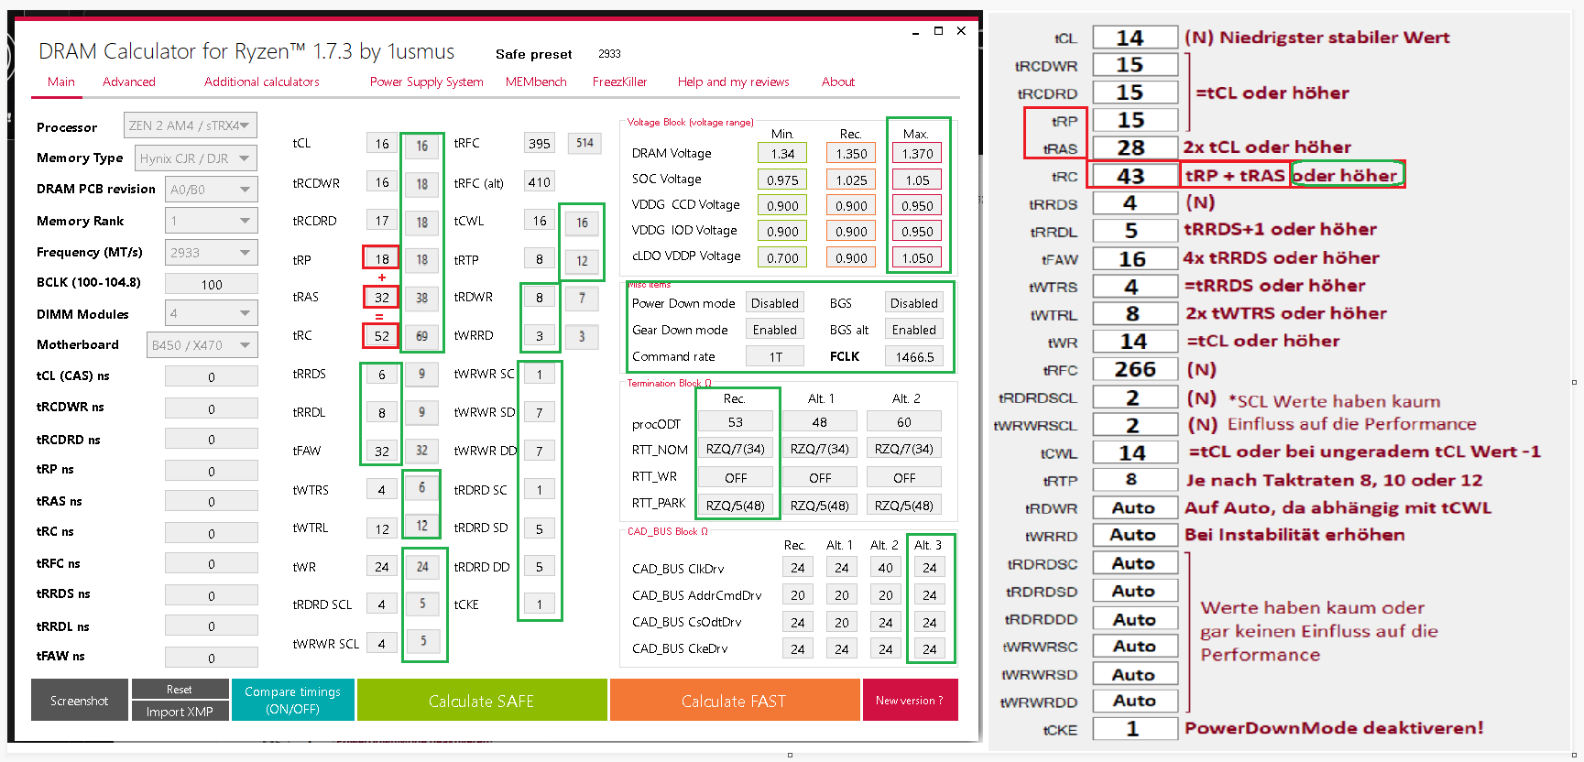Open the DIMM Modules dropdown

[212, 313]
